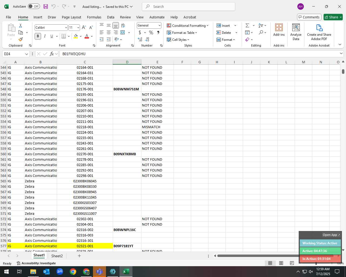Increase font size with large A icon
Viewport: 346px width, 277px height.
(x=84, y=28)
